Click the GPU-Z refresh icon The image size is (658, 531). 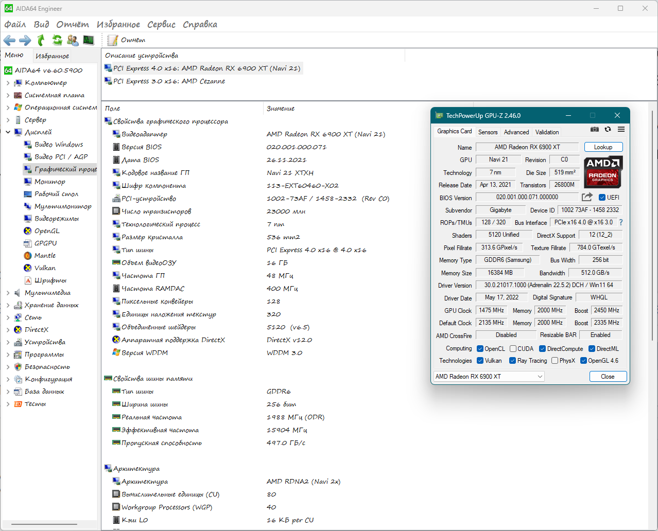(608, 129)
